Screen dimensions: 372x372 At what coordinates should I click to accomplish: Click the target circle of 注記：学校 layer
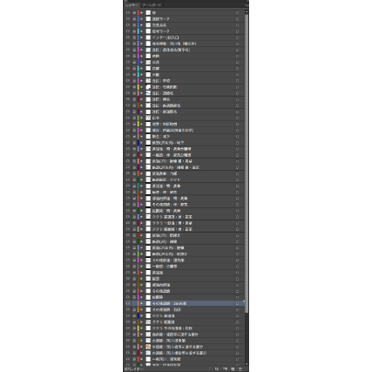click(237, 81)
